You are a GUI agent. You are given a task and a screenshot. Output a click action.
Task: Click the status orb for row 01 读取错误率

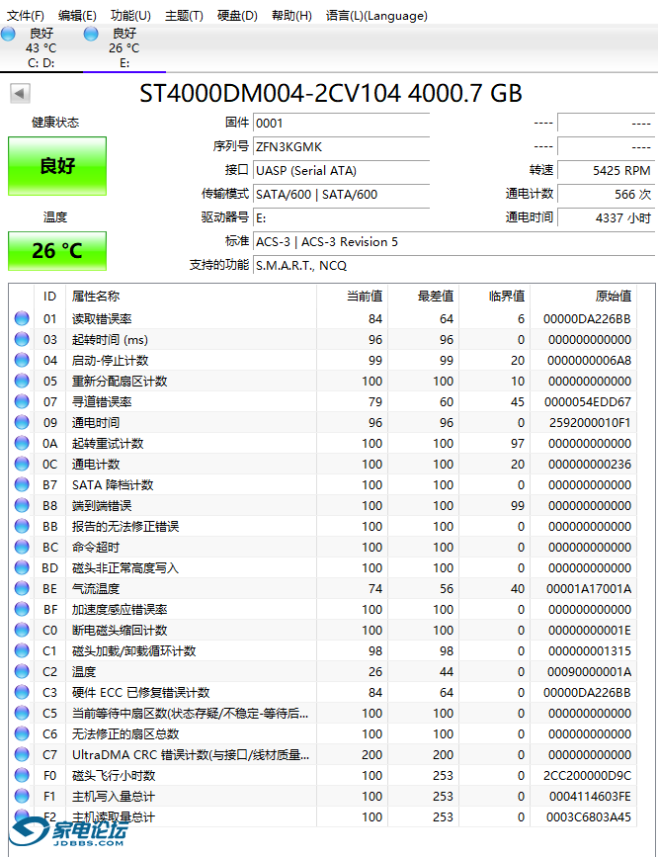(x=22, y=318)
